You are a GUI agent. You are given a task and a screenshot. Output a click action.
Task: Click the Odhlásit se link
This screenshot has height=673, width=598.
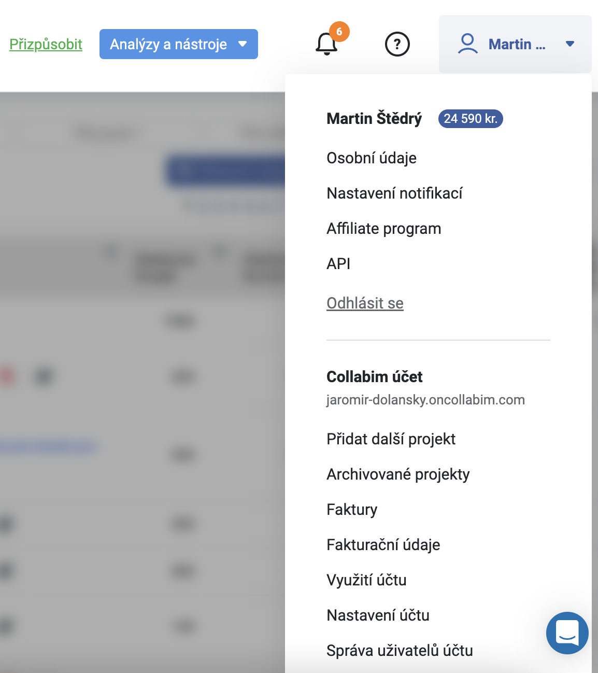365,303
